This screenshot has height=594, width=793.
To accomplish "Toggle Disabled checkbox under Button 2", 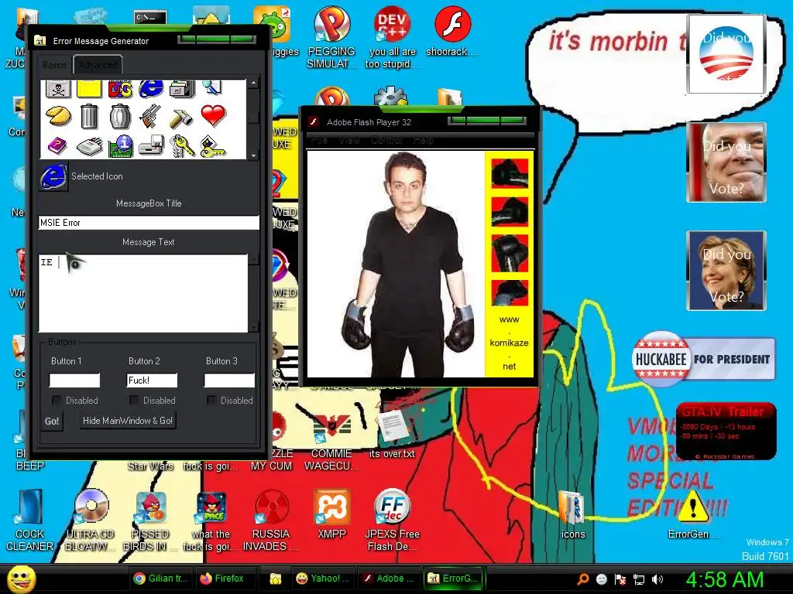I will point(134,400).
